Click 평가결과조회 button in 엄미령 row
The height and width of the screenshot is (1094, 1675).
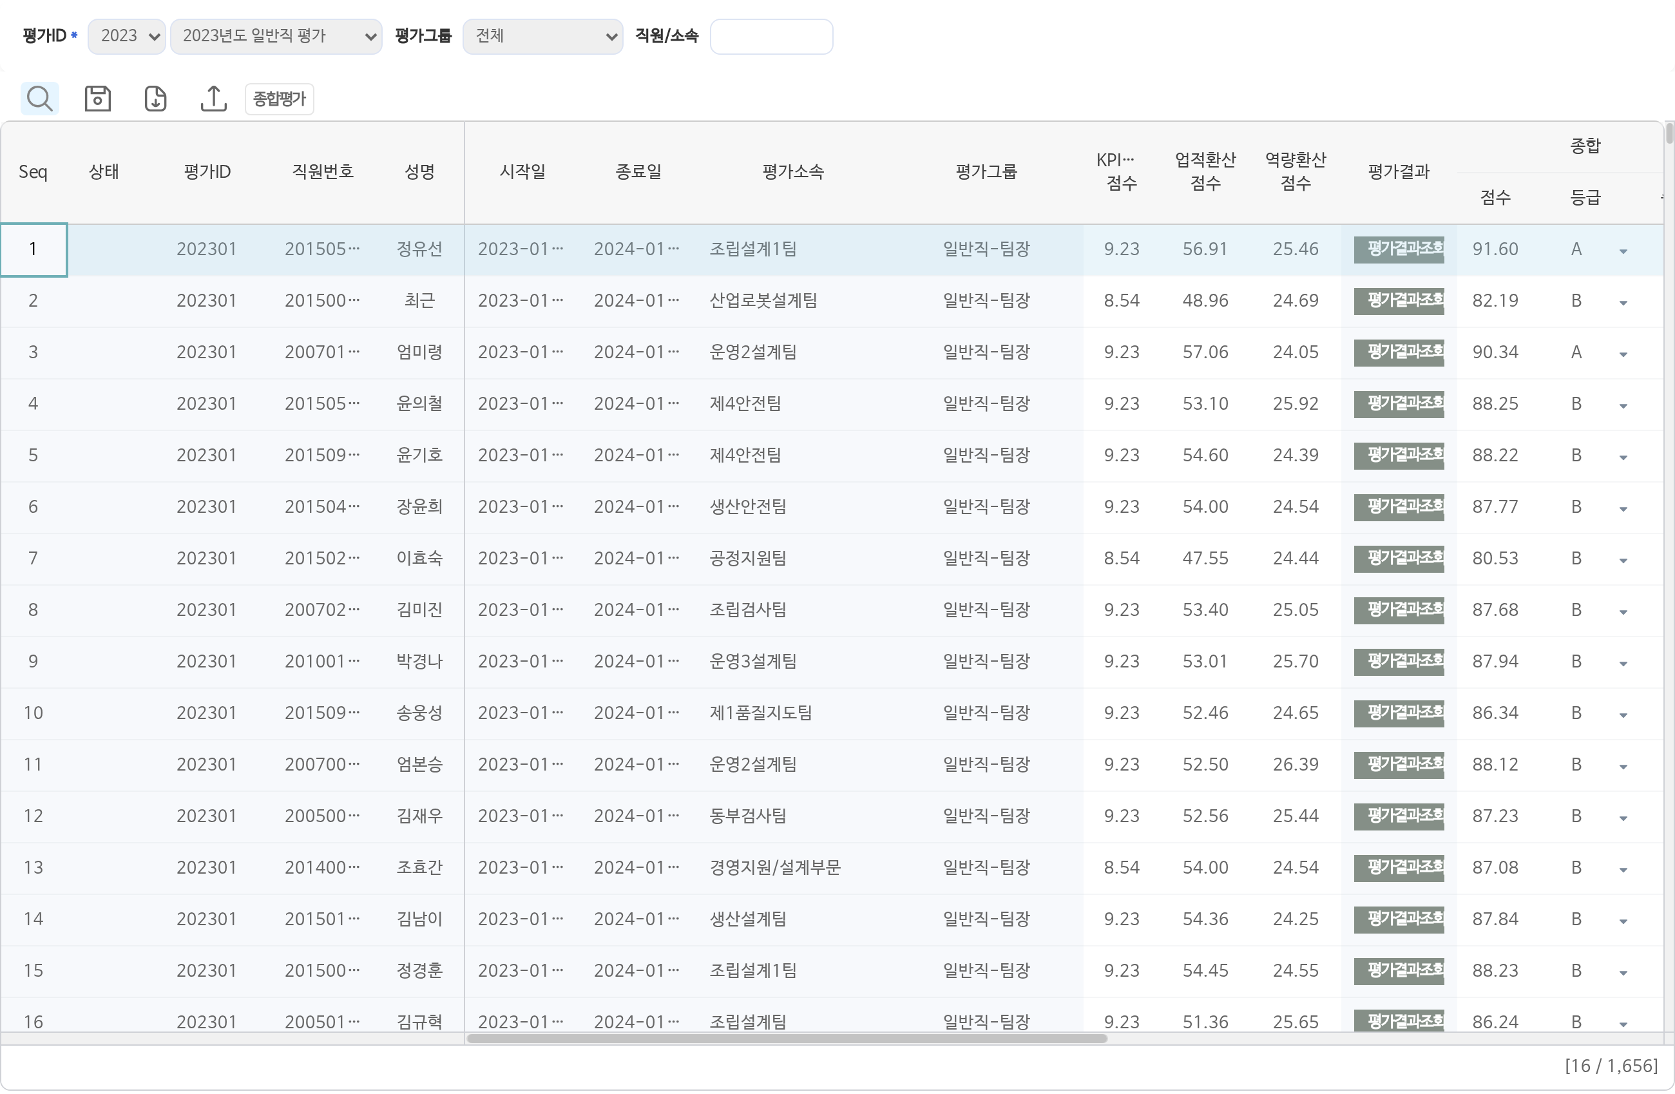pyautogui.click(x=1399, y=352)
